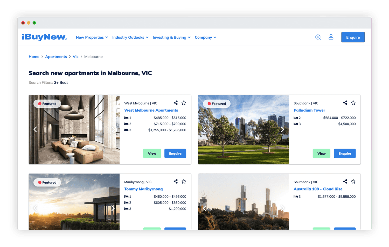Go to Vic breadcrumb
Viewport: 389px width, 247px height.
tap(75, 57)
